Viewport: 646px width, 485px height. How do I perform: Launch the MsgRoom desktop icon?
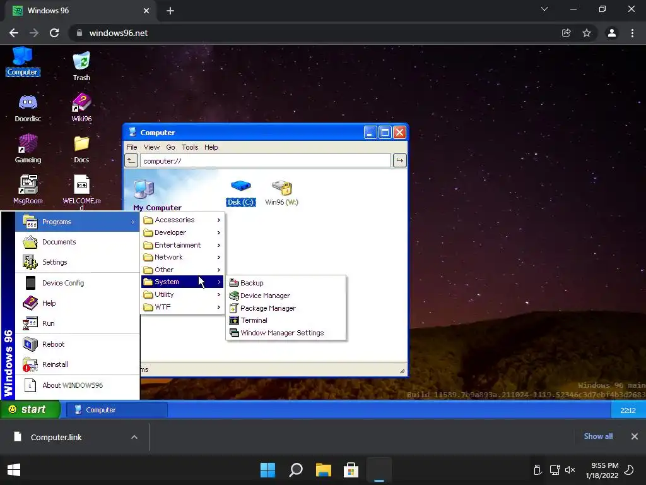tap(28, 189)
